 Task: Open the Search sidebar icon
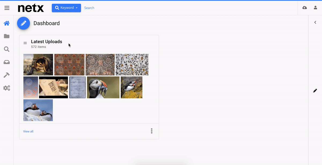pyautogui.click(x=7, y=49)
